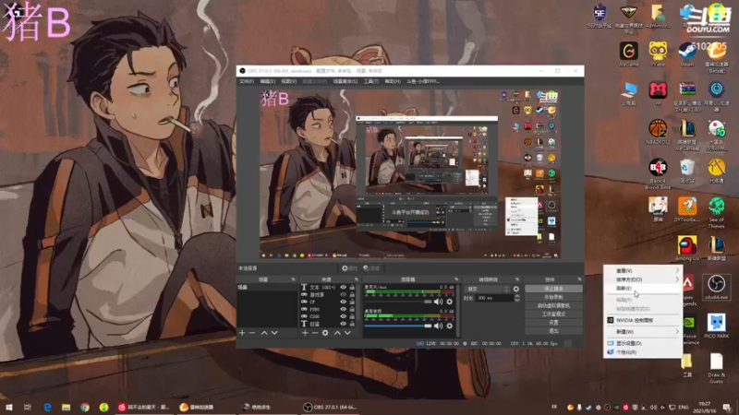
Task: Pop out the Scenes dock panel icon
Action: (x=293, y=279)
